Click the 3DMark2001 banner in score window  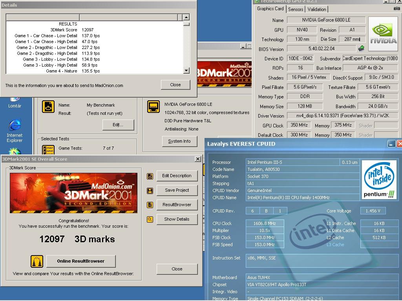click(73, 193)
